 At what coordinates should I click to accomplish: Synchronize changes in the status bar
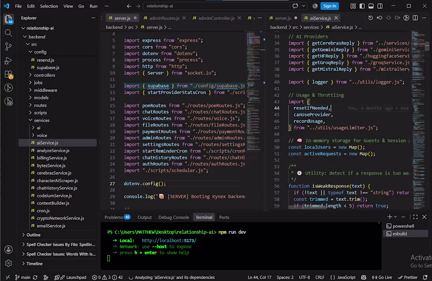(35, 277)
